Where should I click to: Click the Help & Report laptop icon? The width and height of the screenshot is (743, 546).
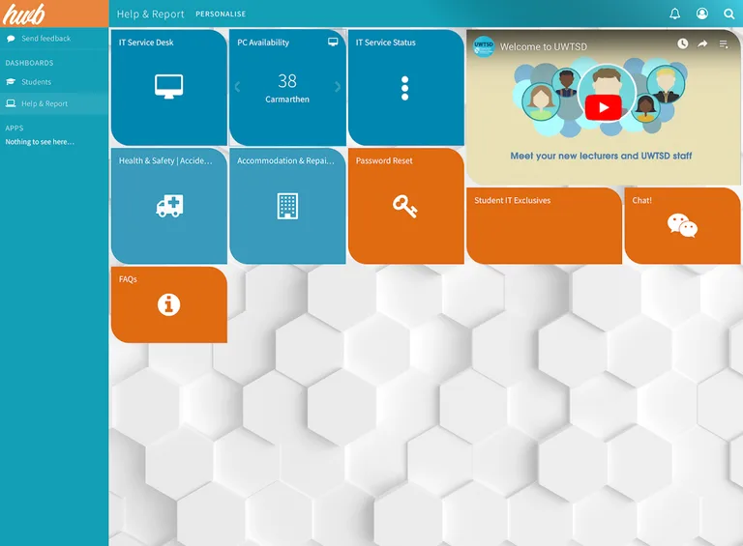(x=11, y=103)
